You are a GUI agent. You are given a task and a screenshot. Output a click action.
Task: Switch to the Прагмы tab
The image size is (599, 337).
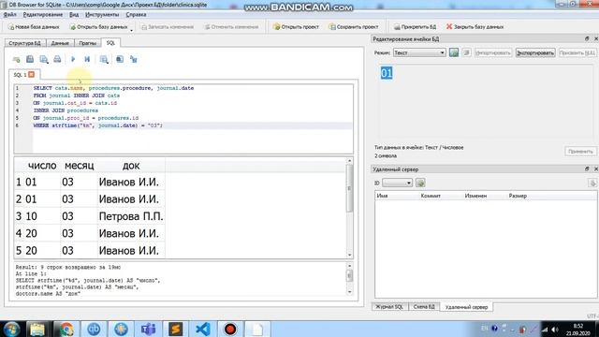point(87,43)
